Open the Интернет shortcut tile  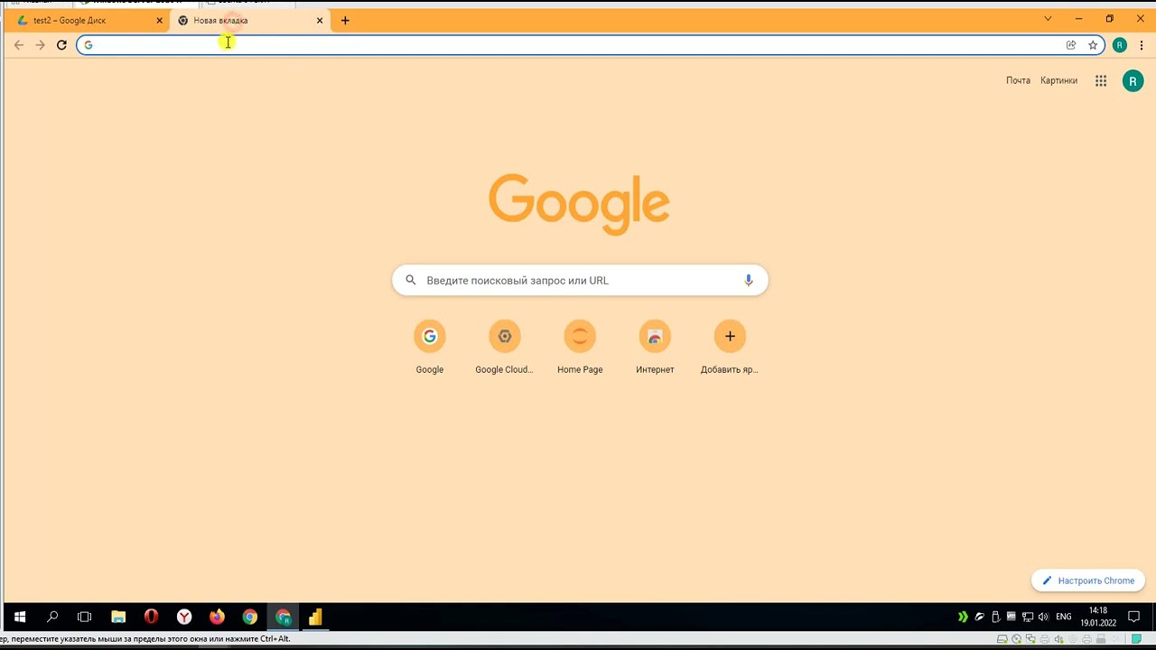click(655, 348)
